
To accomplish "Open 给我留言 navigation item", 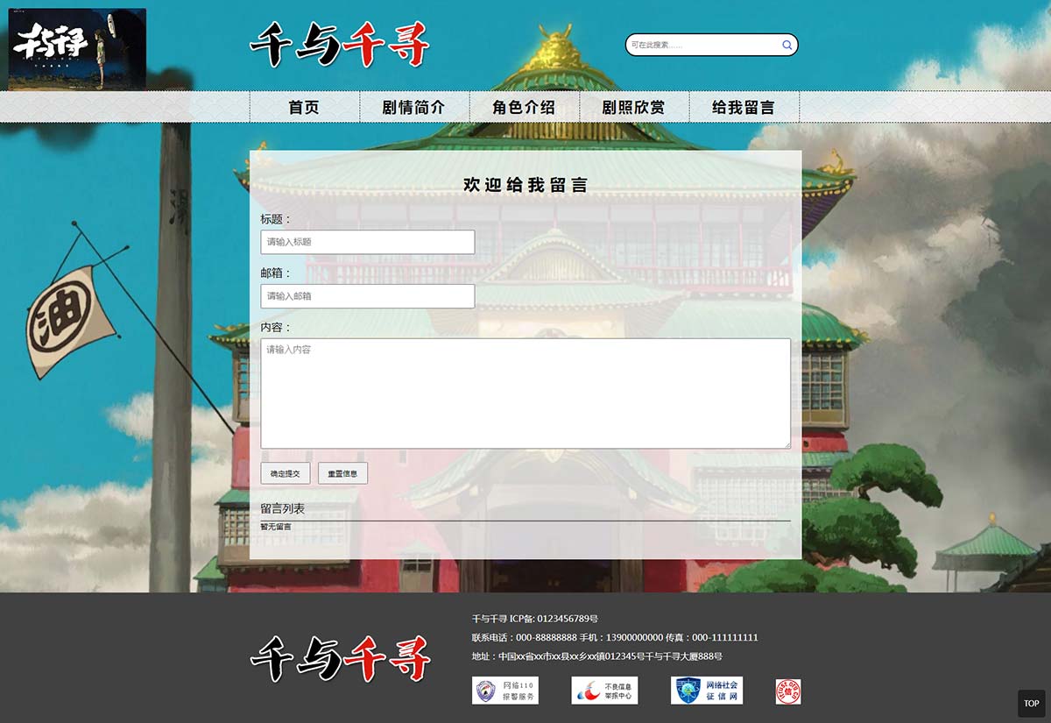I will pos(744,107).
